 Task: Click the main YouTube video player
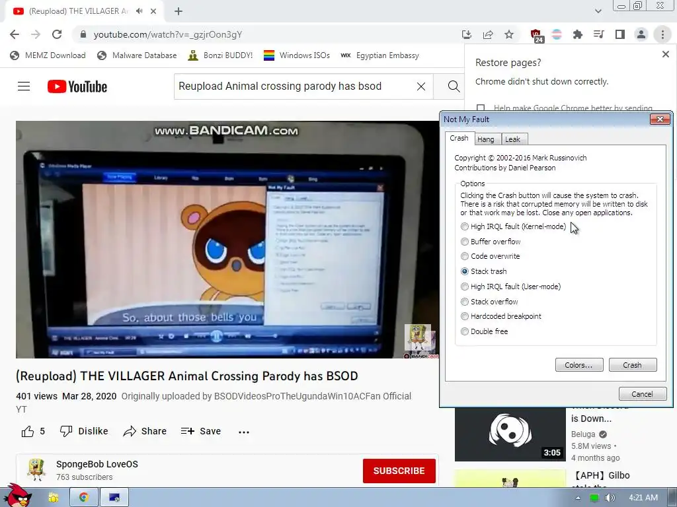coord(227,240)
